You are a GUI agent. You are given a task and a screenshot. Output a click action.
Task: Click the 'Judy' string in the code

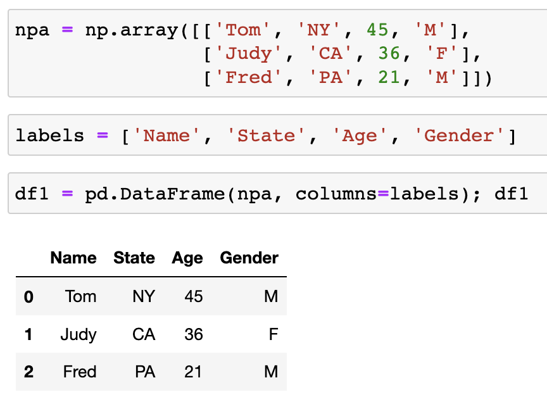(248, 53)
